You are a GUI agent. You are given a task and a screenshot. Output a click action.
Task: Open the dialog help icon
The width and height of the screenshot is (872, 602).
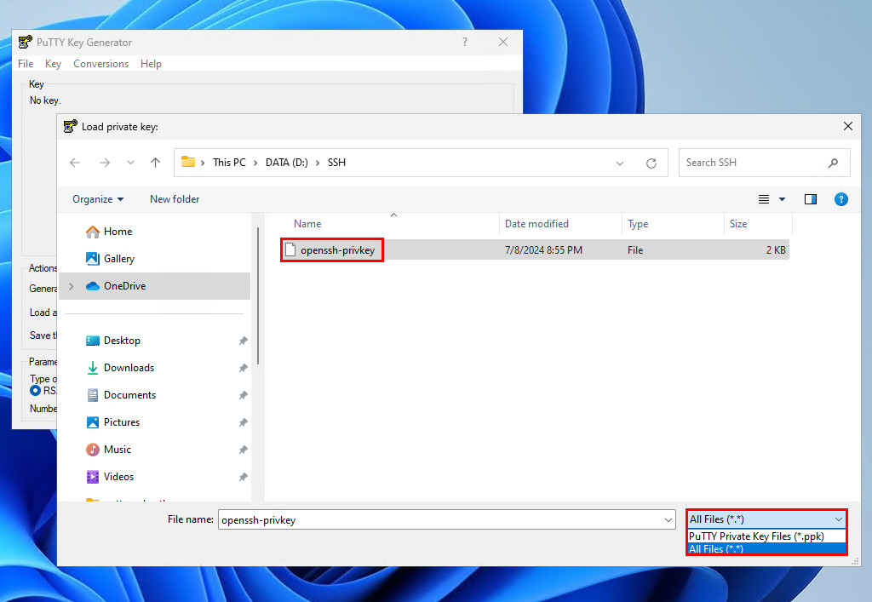[x=840, y=199]
